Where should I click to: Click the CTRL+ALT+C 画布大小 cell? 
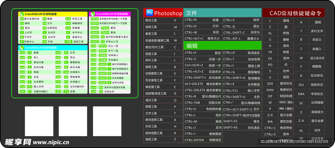pyautogui.click(x=203, y=38)
